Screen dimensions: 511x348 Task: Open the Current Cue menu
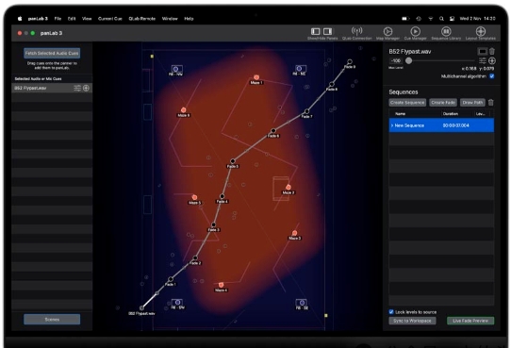coord(109,19)
